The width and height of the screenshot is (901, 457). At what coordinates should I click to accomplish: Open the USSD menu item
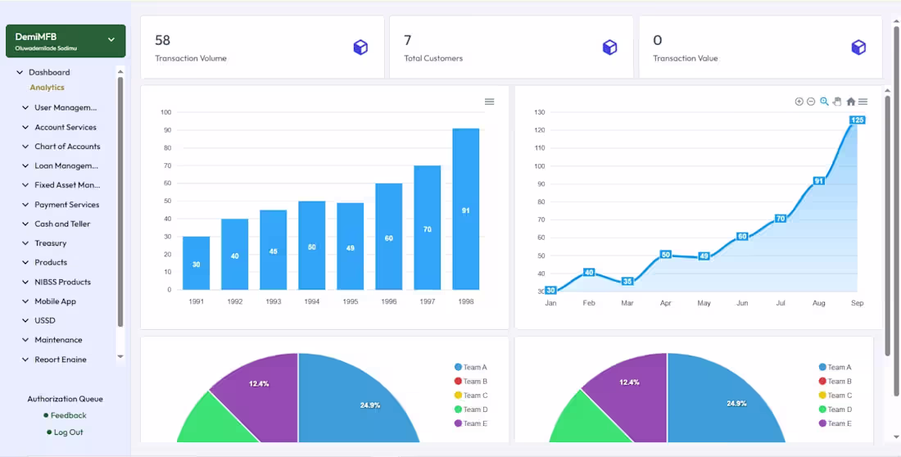[x=39, y=320]
